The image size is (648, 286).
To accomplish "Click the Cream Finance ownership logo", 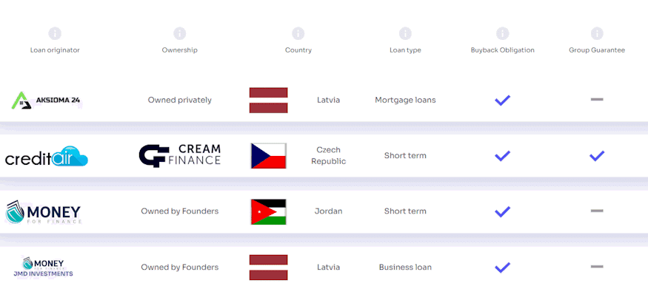I will (180, 156).
